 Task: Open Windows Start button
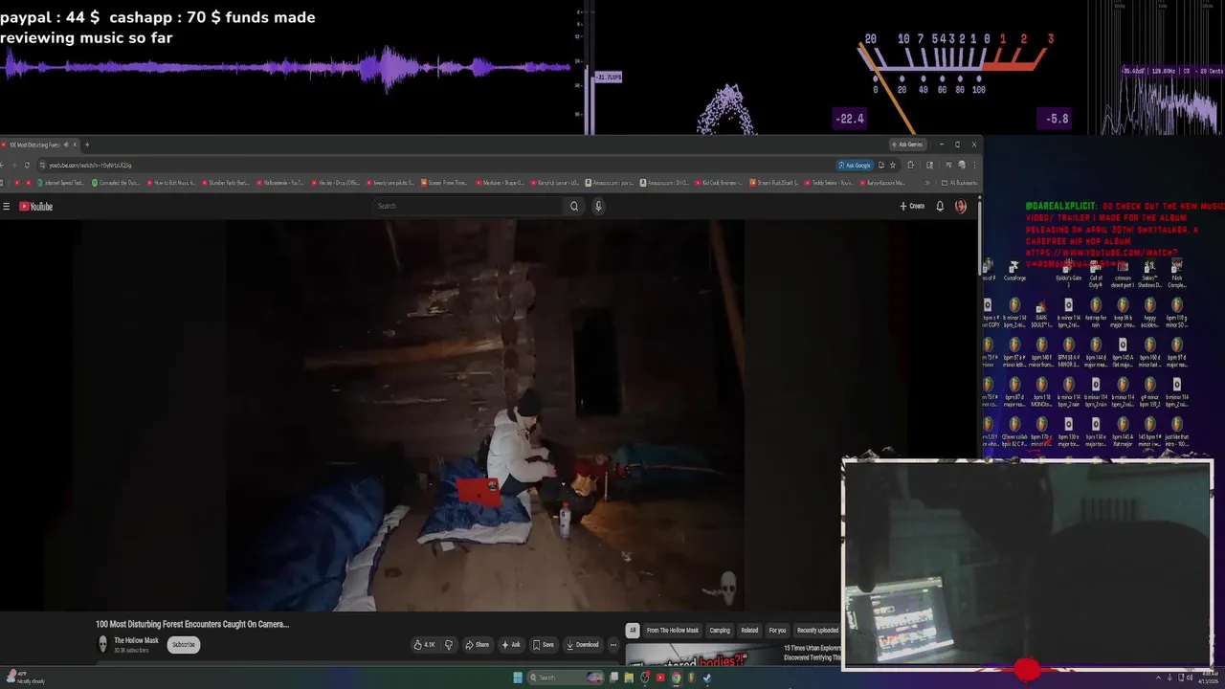518,678
